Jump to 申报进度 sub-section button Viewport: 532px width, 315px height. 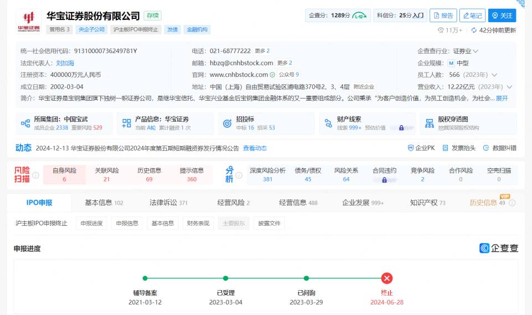tap(91, 223)
